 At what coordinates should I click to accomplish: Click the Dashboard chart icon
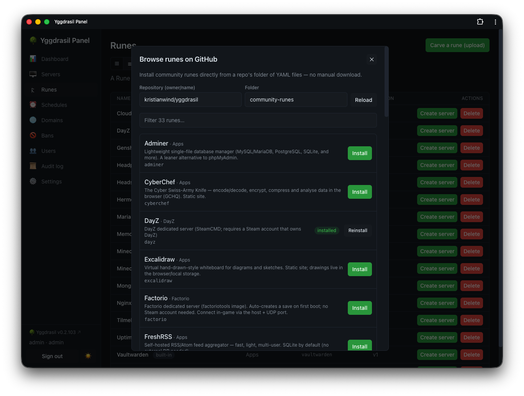33,59
